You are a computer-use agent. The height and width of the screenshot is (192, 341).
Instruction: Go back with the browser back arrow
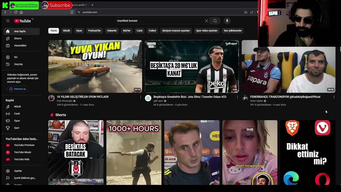pos(5,12)
